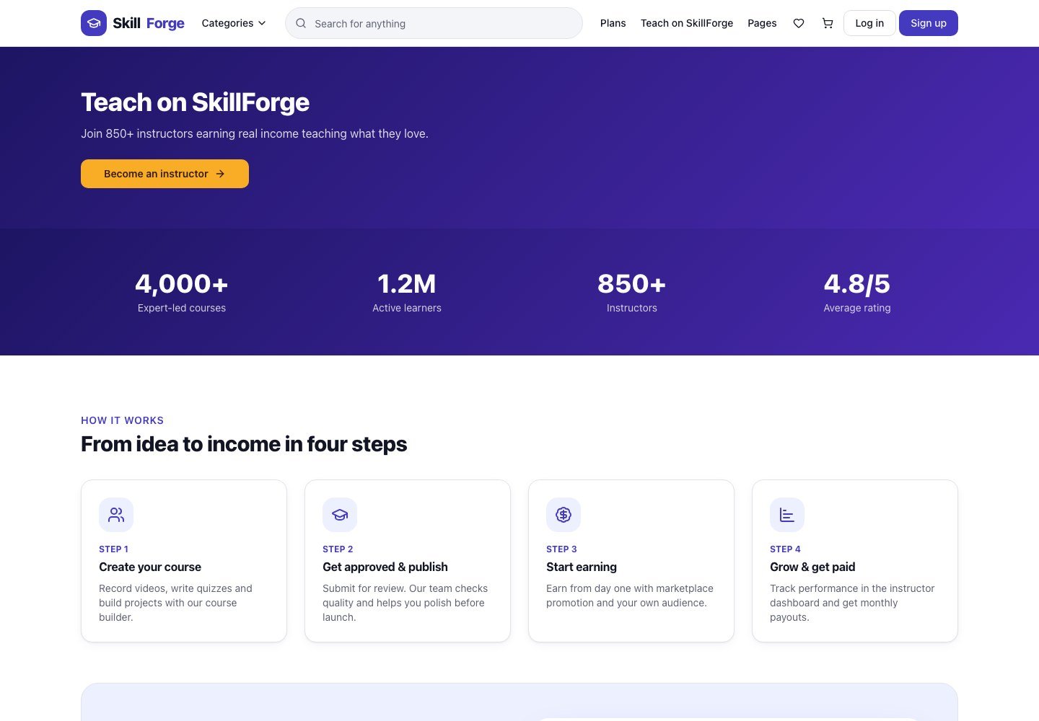Screen dimensions: 1039x721
Task: Click the Sign up button
Action: (929, 23)
